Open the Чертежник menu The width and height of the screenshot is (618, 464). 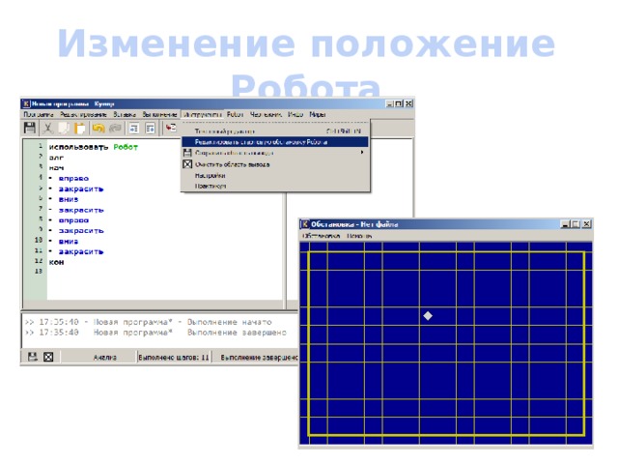[x=266, y=114]
